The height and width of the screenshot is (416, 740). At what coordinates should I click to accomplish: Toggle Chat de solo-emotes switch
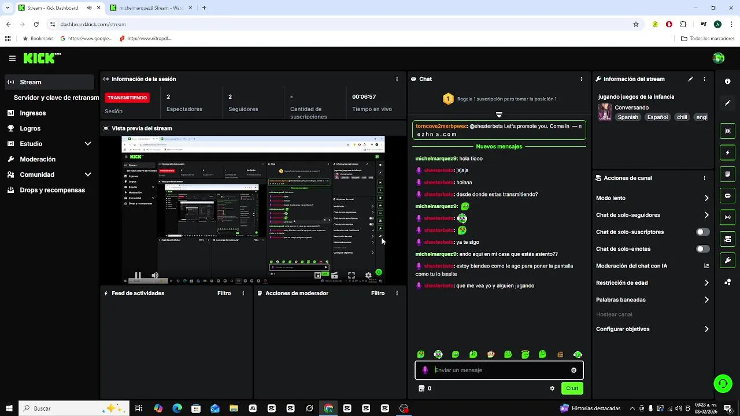point(702,249)
